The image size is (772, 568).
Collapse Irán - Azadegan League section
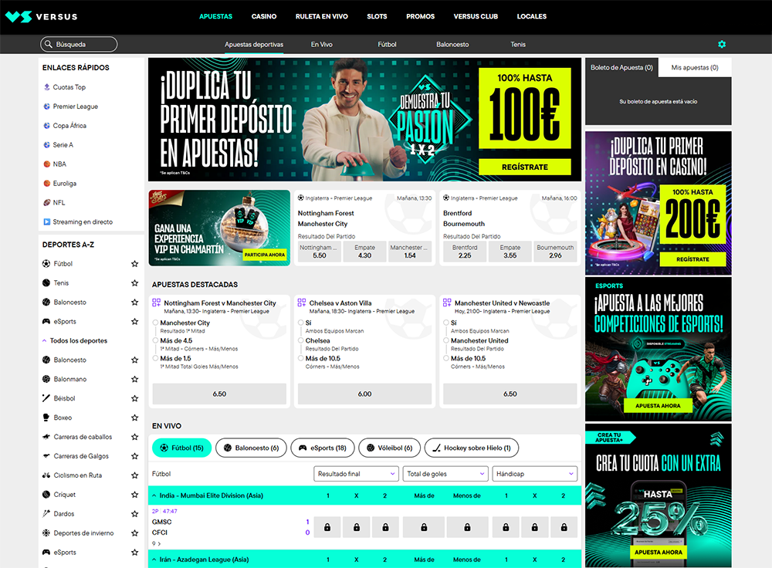click(x=154, y=560)
